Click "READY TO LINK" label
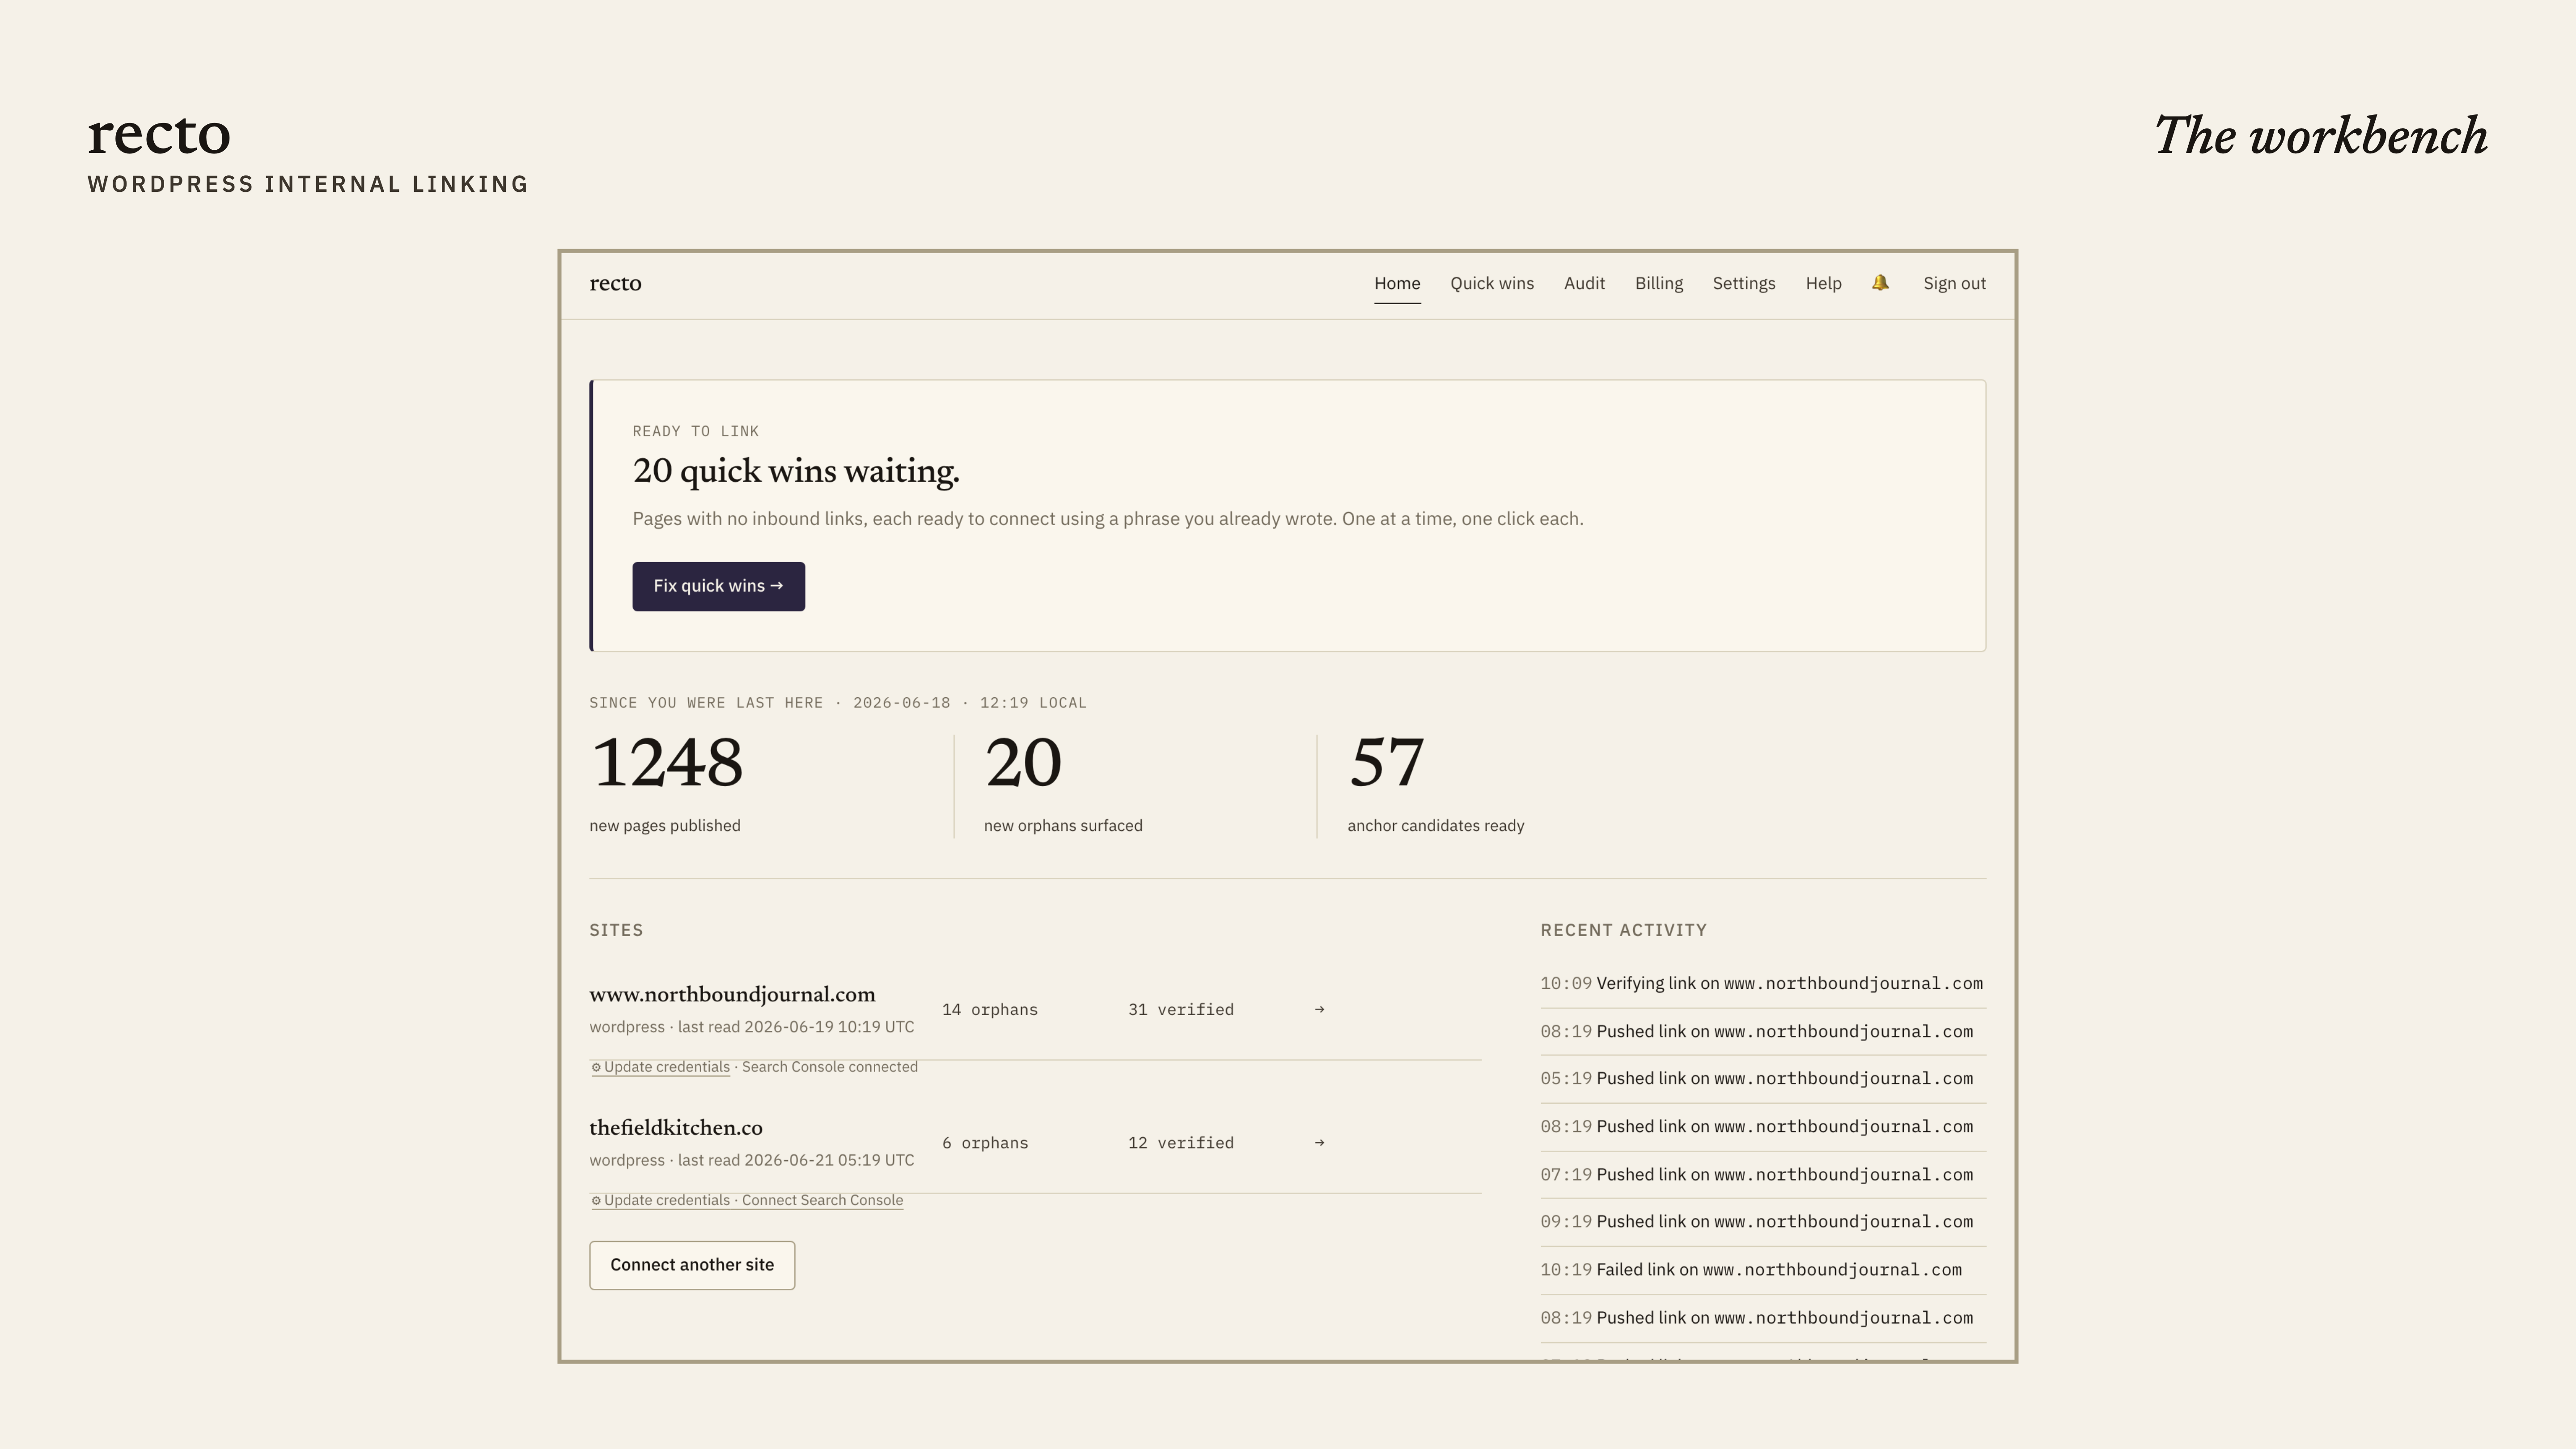Screen dimensions: 2576x1449 coord(696,432)
